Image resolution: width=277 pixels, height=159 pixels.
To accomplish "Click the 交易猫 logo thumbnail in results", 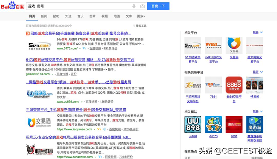I will pyautogui.click(x=39, y=122).
